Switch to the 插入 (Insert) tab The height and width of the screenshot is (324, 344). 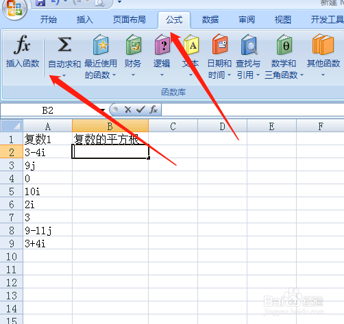(x=85, y=20)
